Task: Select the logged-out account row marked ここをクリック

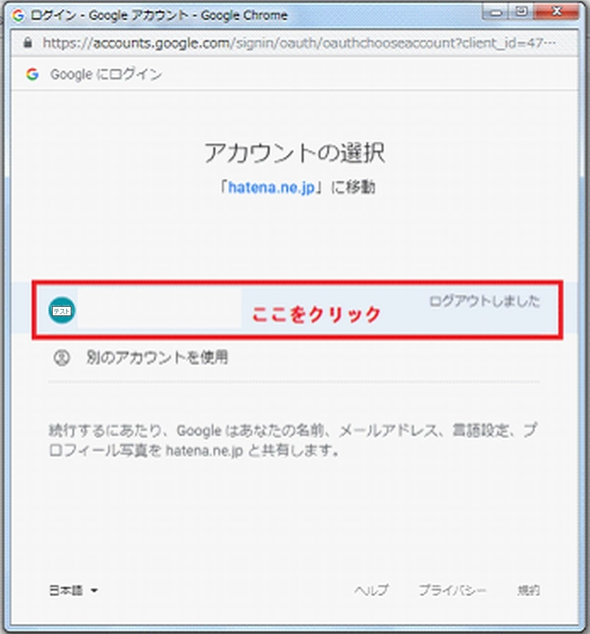Action: point(296,311)
